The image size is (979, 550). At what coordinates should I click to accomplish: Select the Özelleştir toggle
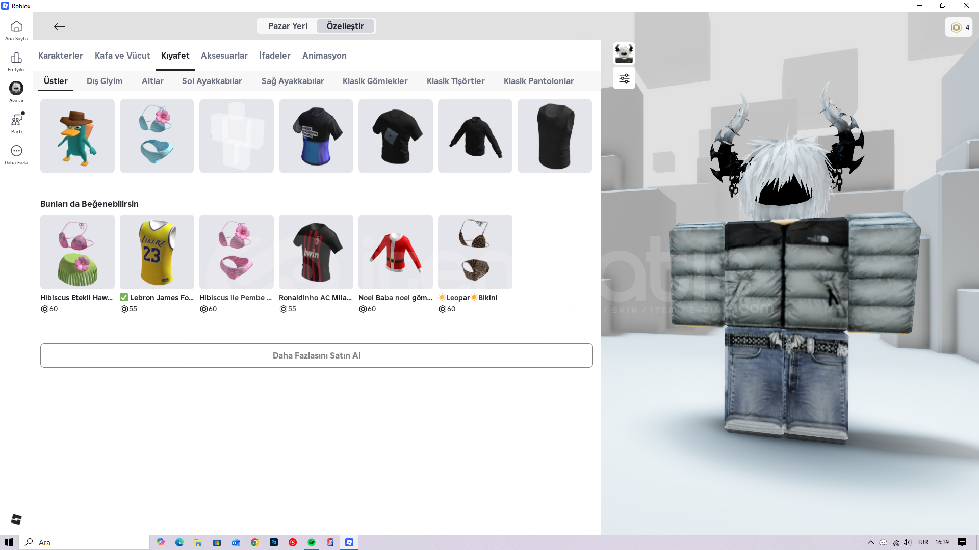[x=345, y=26]
